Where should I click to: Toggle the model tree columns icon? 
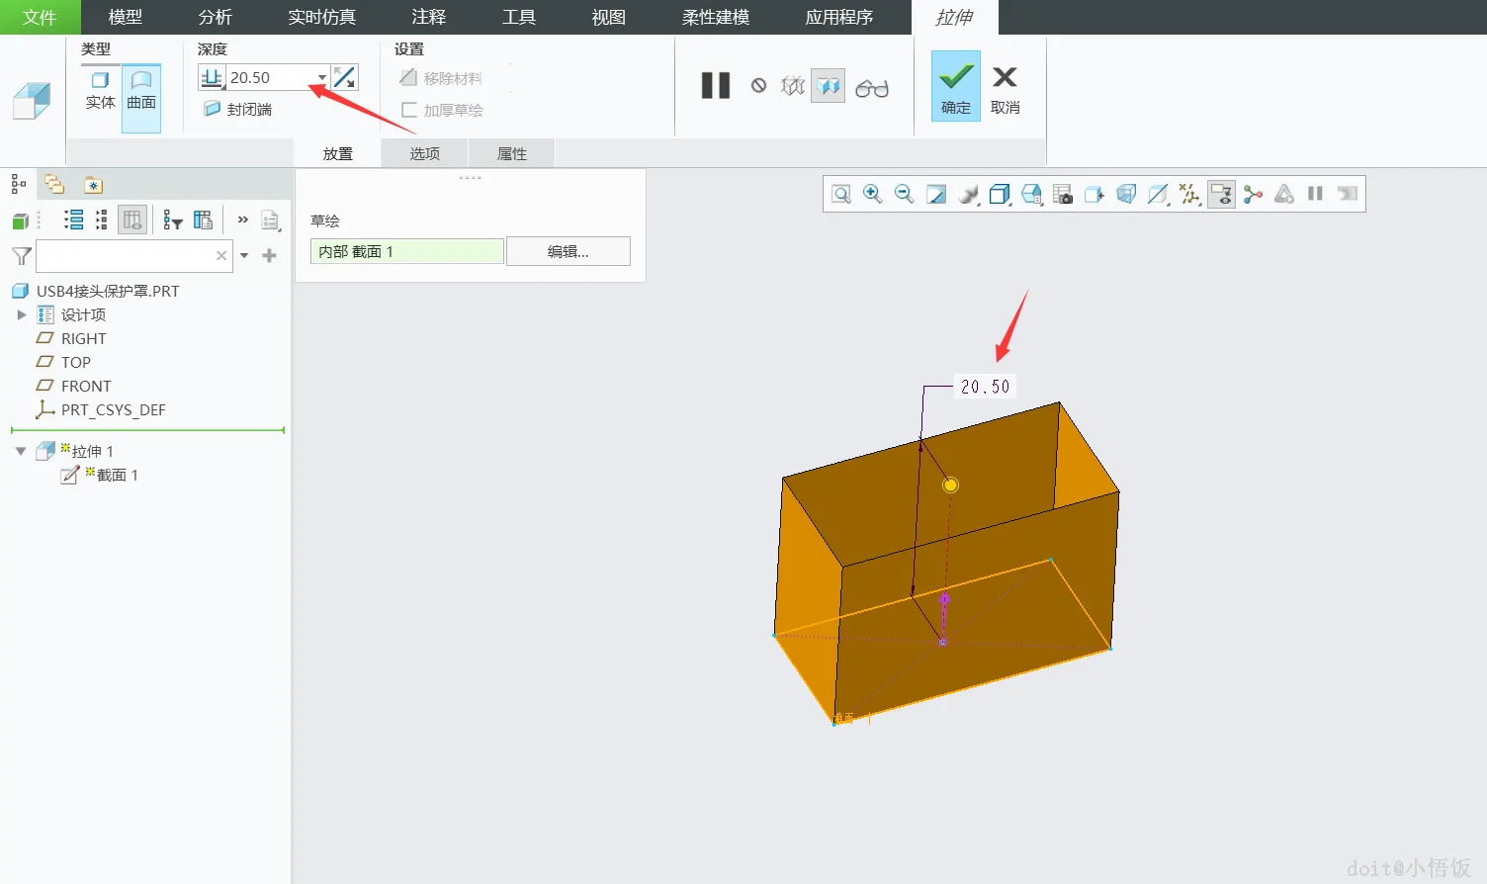coord(132,220)
